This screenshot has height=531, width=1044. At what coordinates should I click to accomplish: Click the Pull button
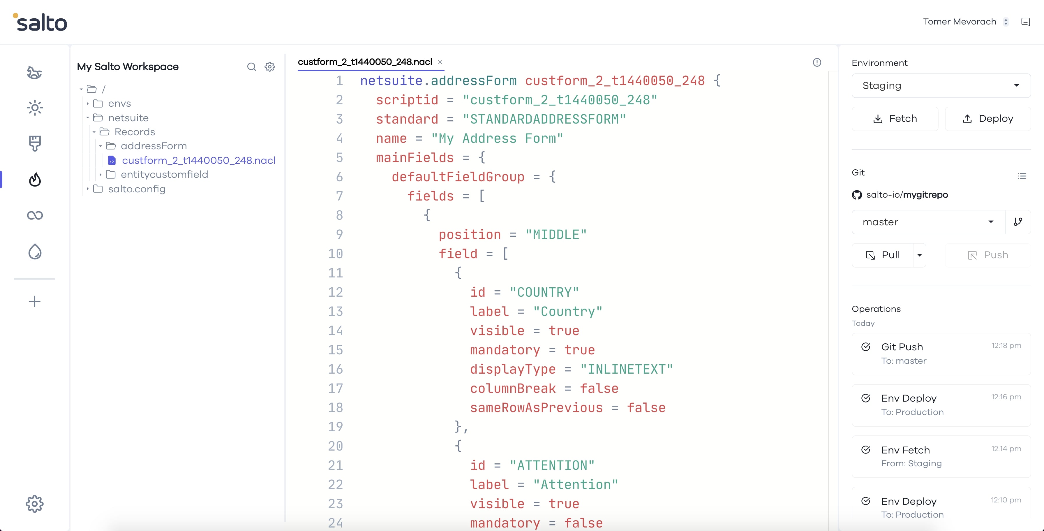[x=883, y=255]
